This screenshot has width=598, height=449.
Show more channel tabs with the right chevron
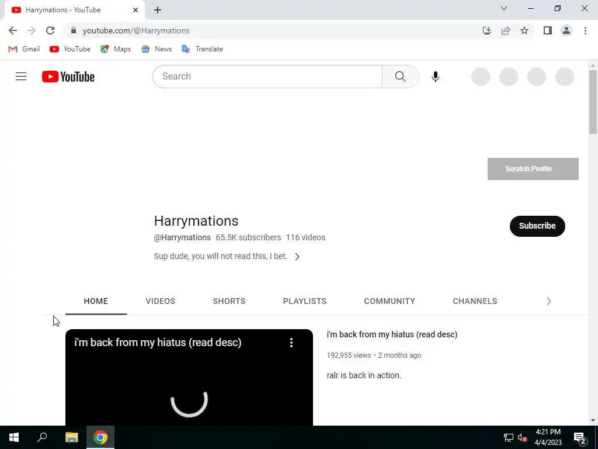(549, 301)
